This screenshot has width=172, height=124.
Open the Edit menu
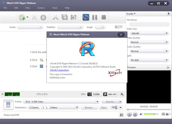16,8
